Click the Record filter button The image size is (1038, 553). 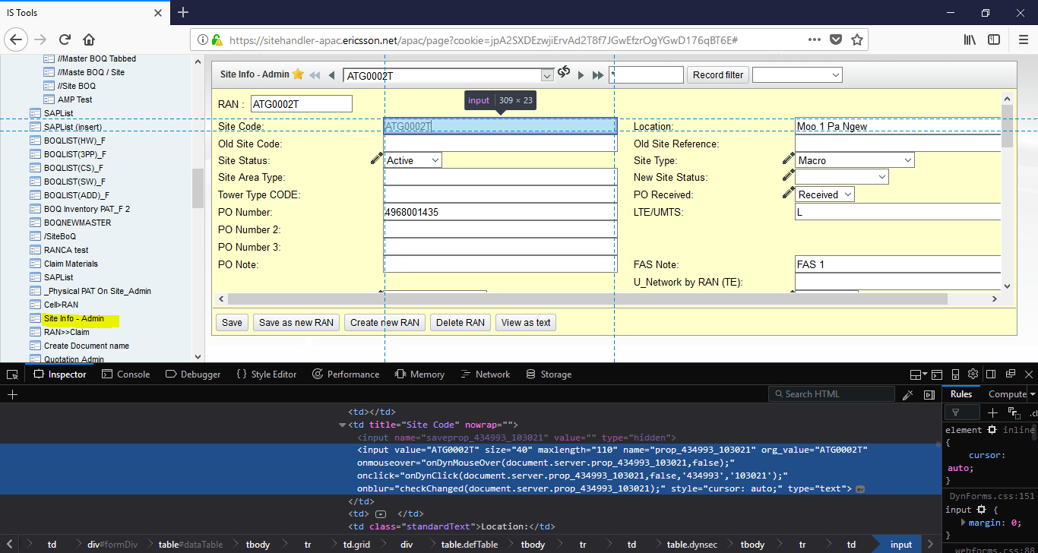(x=717, y=74)
